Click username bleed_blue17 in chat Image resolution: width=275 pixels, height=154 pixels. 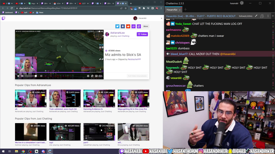pyautogui.click(x=179, y=54)
